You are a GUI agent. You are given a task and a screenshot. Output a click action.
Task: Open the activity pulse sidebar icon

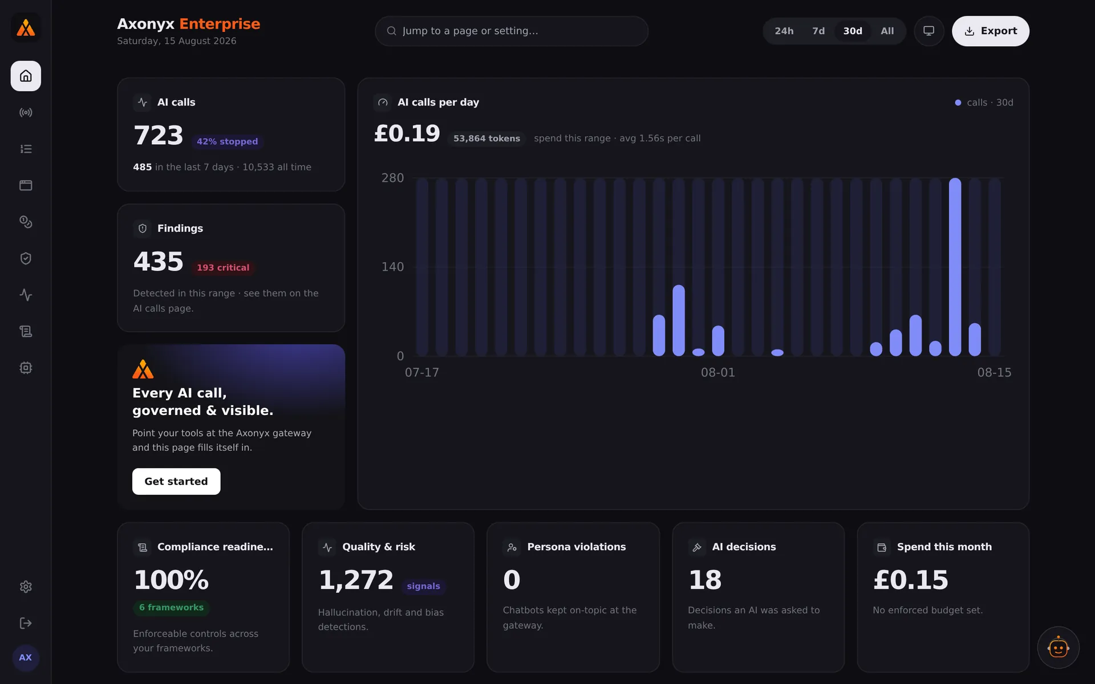click(26, 295)
